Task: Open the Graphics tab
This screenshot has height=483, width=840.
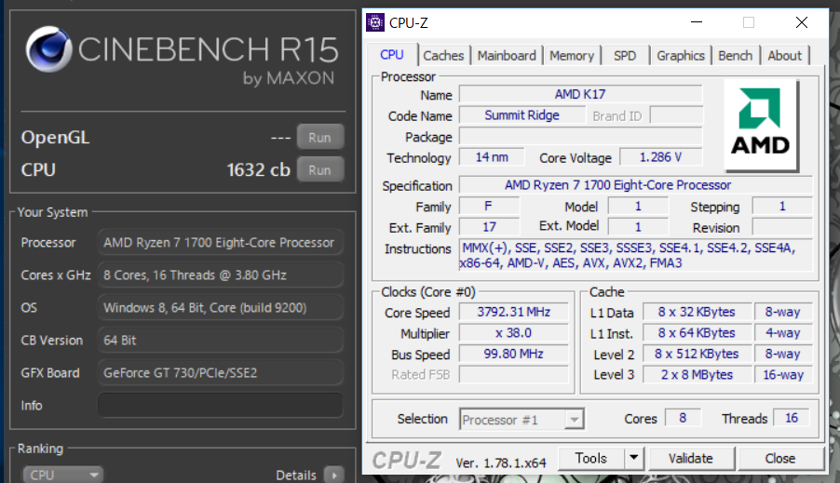Action: [681, 56]
